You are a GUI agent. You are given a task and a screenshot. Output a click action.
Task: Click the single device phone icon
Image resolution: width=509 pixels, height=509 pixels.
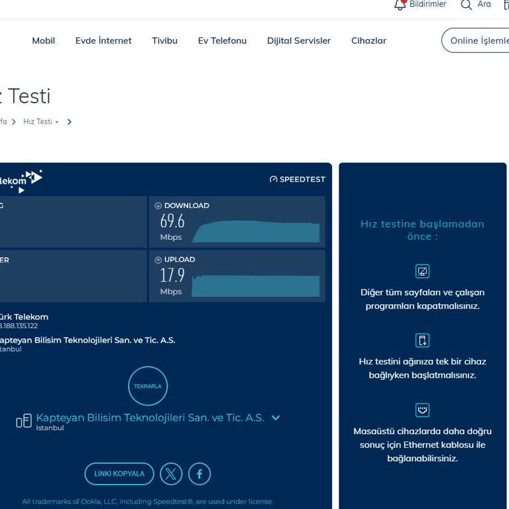[422, 341]
